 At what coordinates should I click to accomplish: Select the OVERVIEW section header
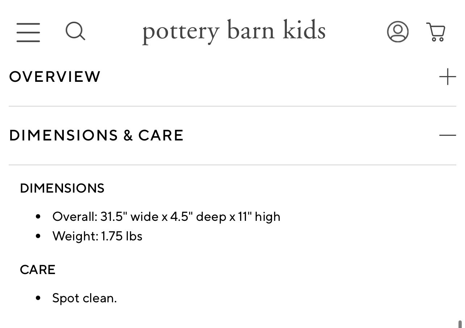point(54,77)
